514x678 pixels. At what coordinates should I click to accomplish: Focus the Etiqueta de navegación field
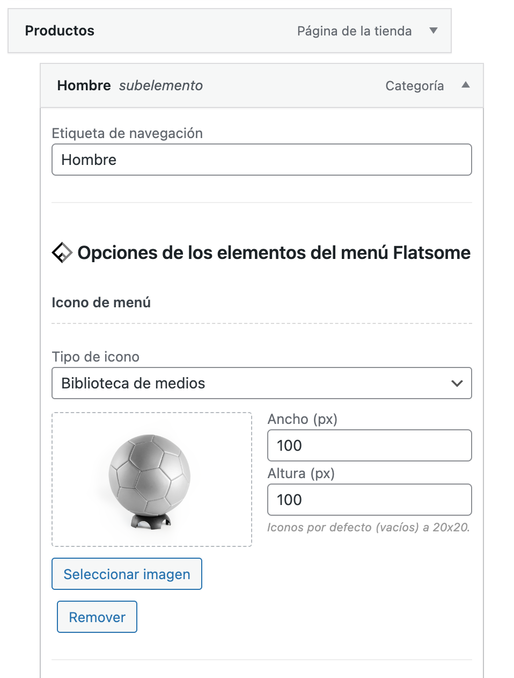(x=261, y=160)
